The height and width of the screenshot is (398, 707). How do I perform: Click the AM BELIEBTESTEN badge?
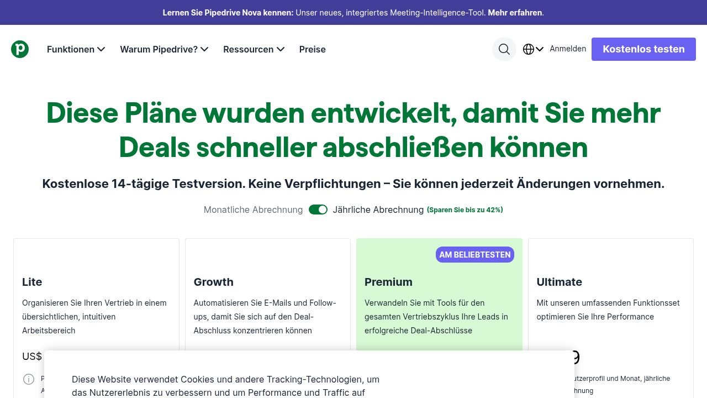pos(475,255)
